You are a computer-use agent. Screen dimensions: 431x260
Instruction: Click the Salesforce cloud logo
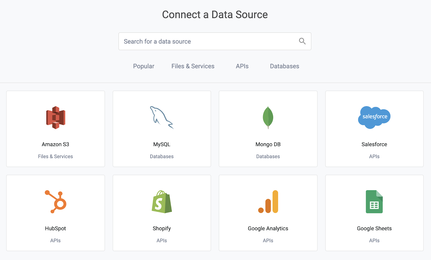coord(374,117)
